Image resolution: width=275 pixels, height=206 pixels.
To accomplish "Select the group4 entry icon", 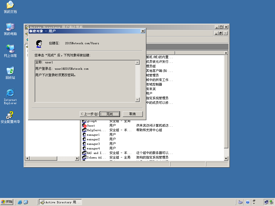I will pos(84,121).
